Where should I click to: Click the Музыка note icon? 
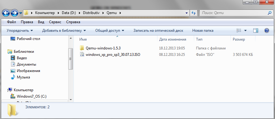[x=13, y=77]
